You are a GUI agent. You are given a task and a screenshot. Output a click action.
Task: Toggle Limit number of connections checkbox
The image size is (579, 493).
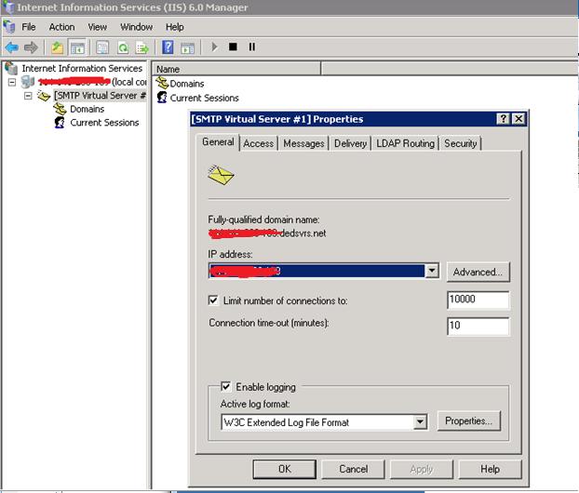click(x=213, y=300)
